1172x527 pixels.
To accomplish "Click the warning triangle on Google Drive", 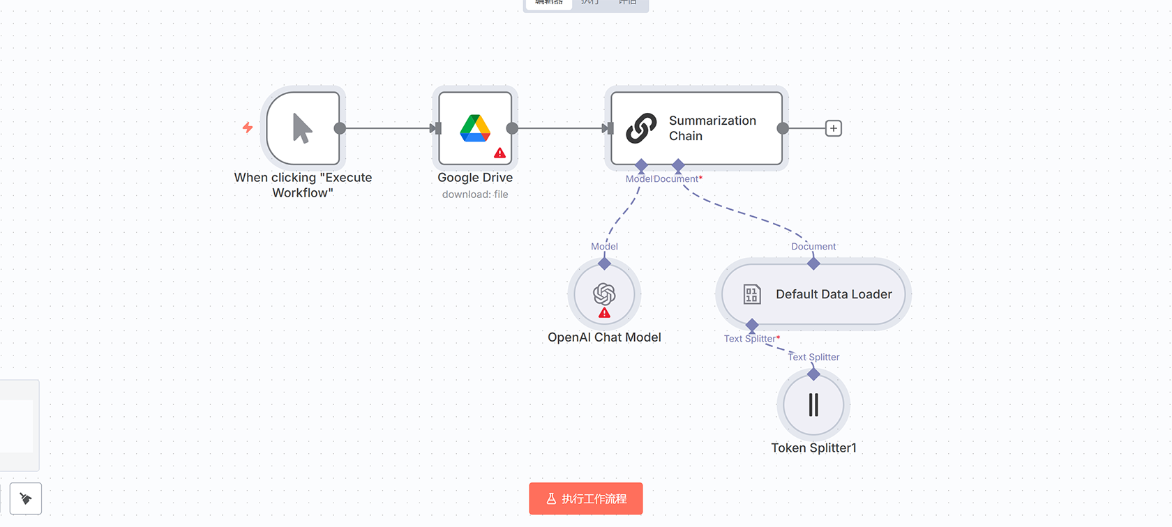I will pos(499,153).
